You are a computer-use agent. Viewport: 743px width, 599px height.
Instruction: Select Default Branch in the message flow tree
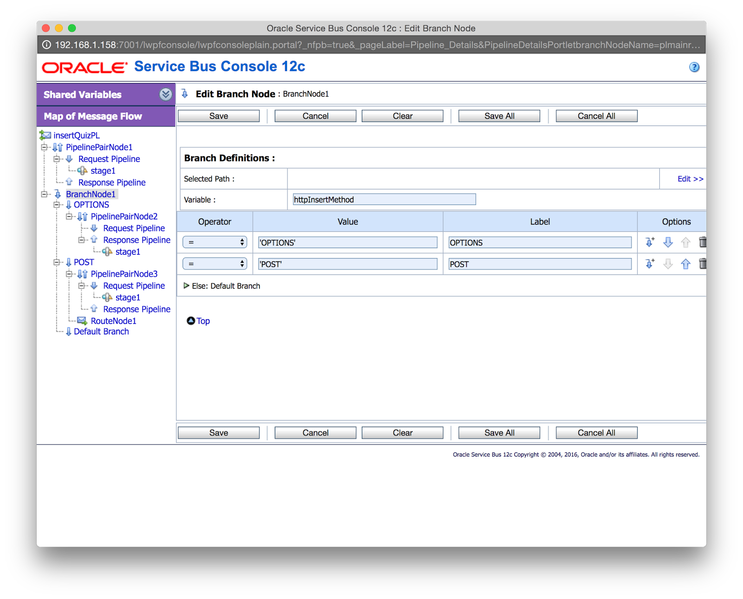point(101,331)
